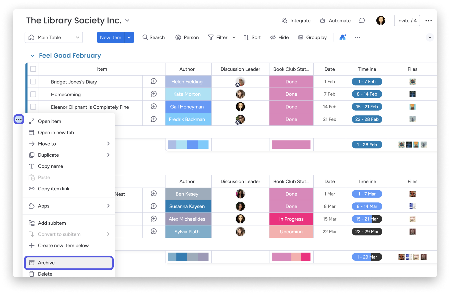Open the Hide columns eye icon

273,38
